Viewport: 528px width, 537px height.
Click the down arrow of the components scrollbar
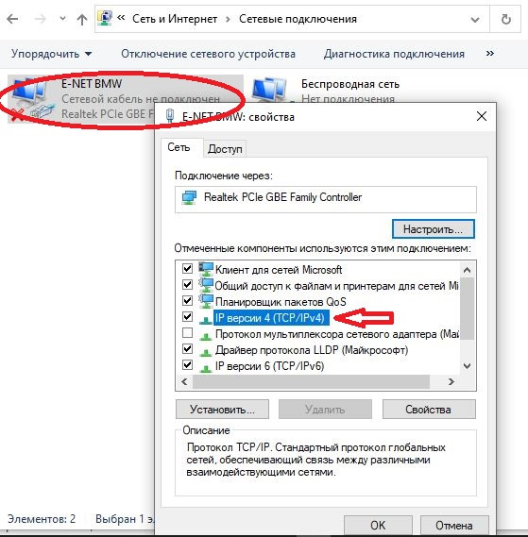467,366
